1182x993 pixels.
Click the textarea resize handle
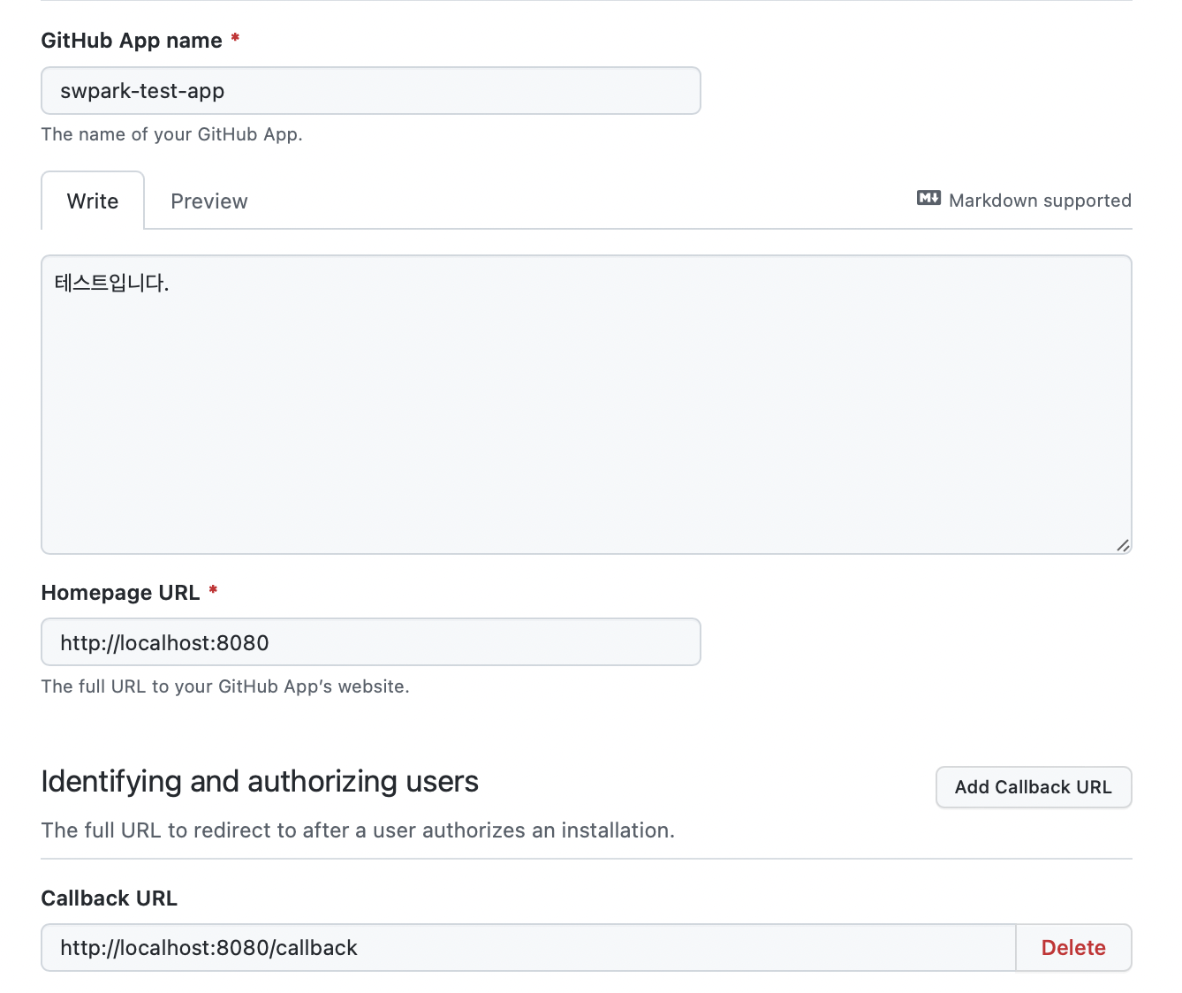coord(1123,544)
